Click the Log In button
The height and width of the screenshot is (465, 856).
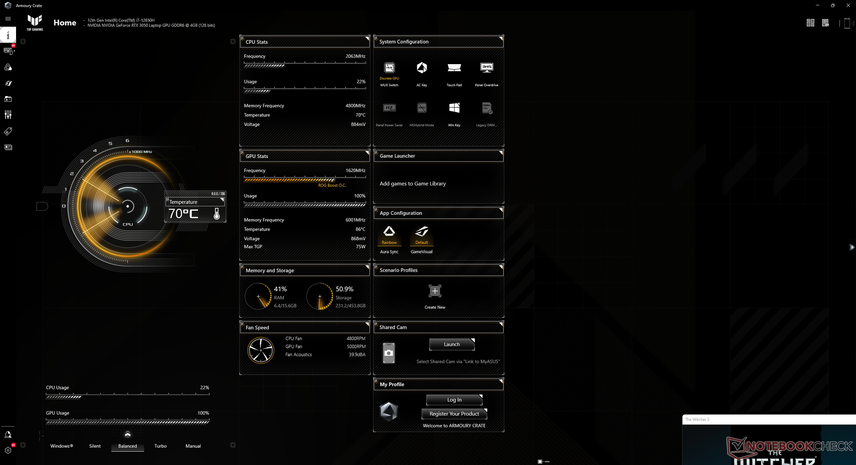tap(454, 400)
